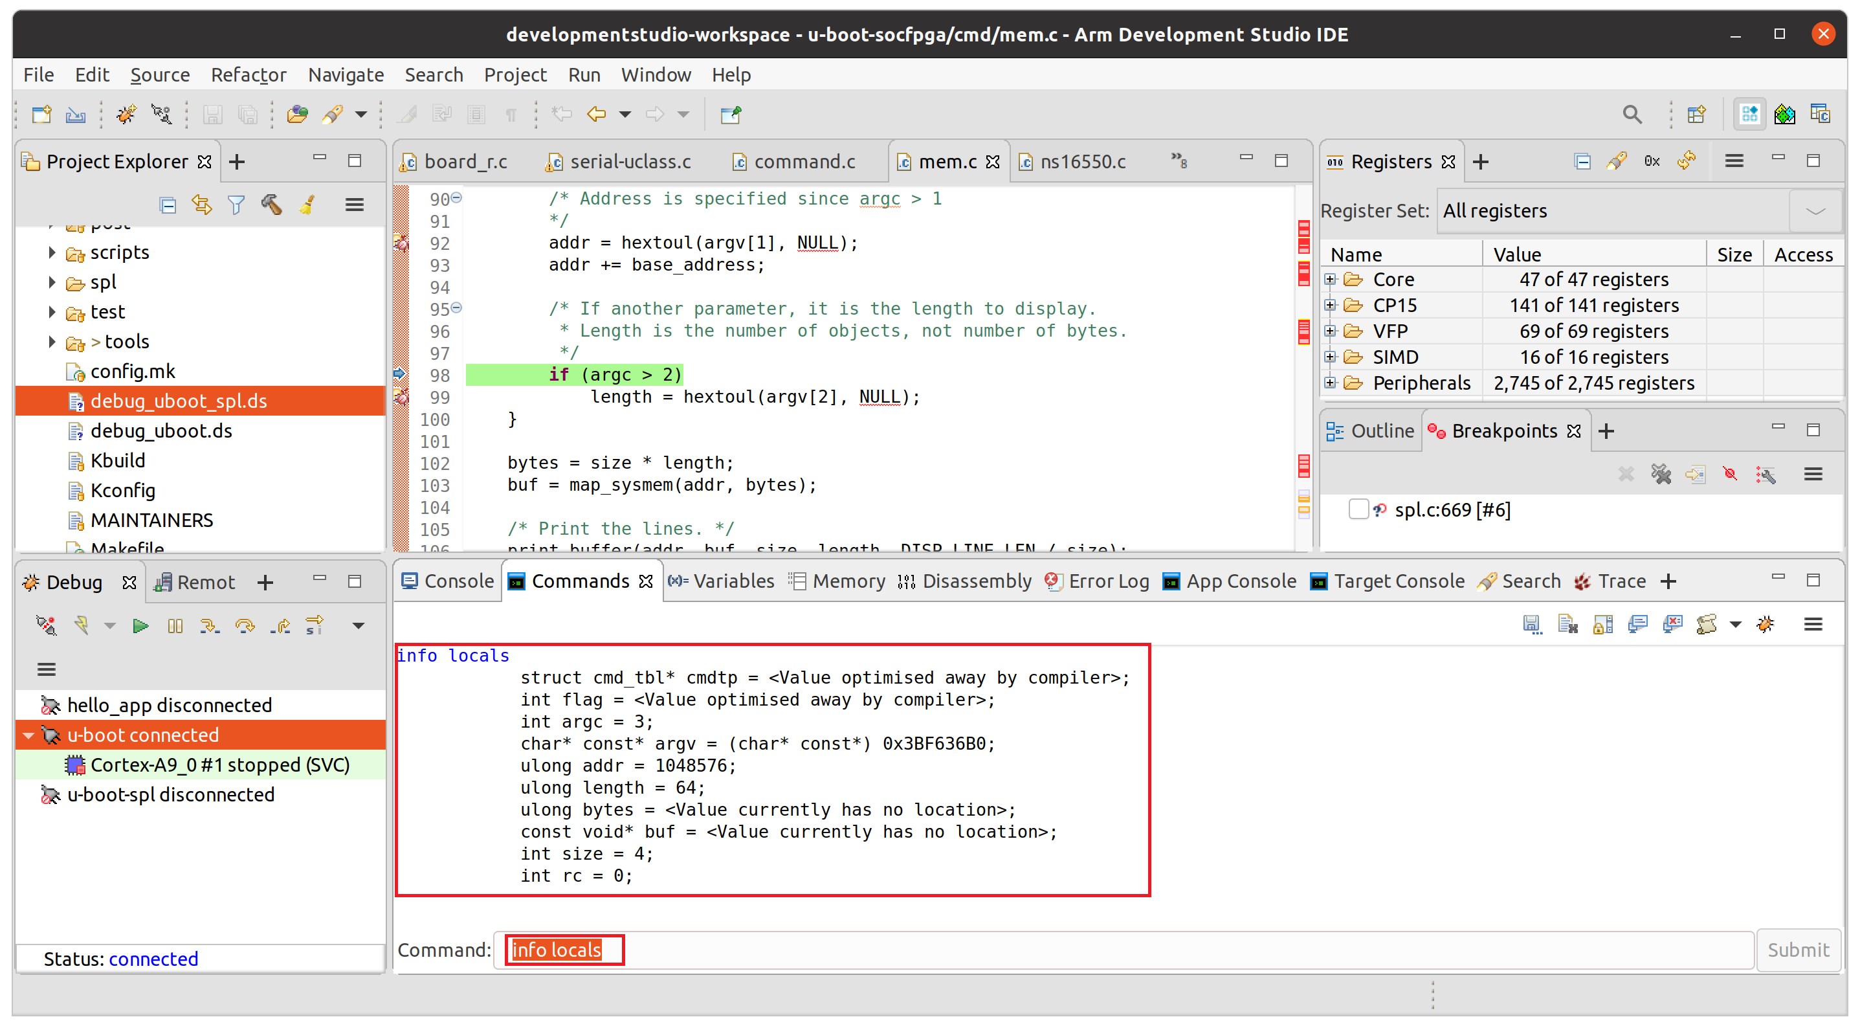The image size is (1860, 1028).
Task: Collapse the comment fold at line 95
Action: (456, 309)
